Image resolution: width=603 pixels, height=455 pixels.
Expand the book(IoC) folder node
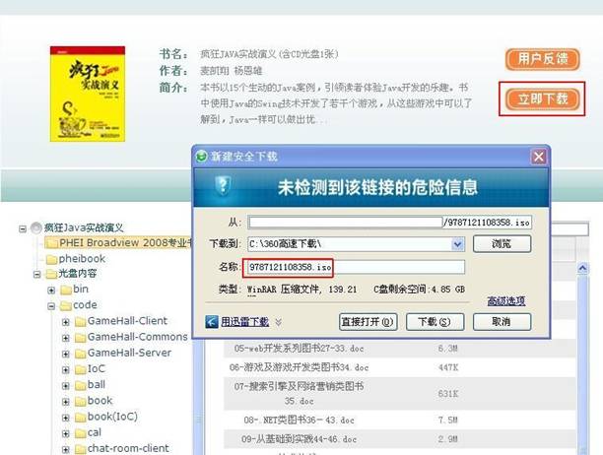[66, 419]
